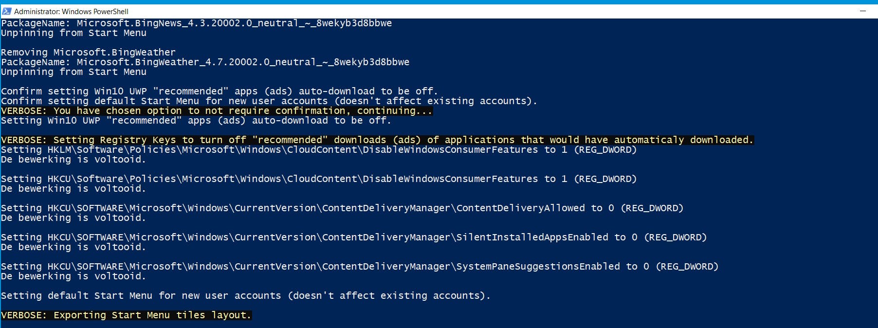Click the SystemPaneSuggestionsEnabled registry setting line

click(x=360, y=267)
